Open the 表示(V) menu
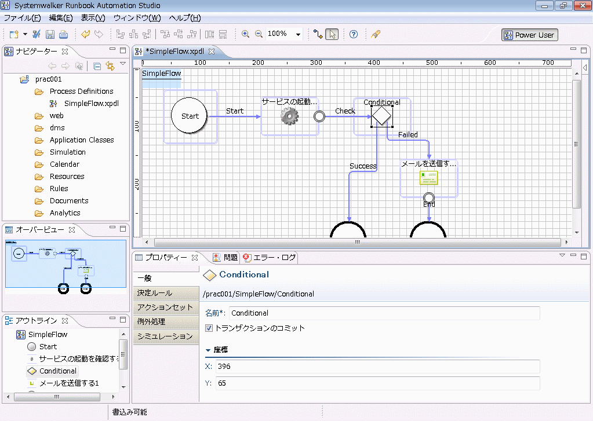Screen dimensions: 593x421 point(93,18)
